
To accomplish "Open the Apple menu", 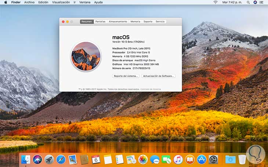I will pyautogui.click(x=6, y=3).
